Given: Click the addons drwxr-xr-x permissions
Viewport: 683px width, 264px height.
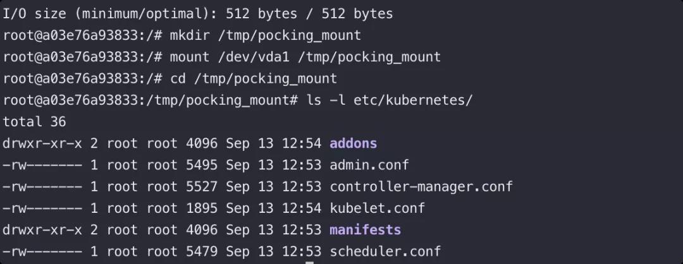Looking at the screenshot, I should [42, 143].
